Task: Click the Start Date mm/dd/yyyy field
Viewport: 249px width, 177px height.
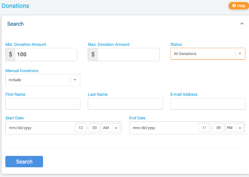Action: 41,128
